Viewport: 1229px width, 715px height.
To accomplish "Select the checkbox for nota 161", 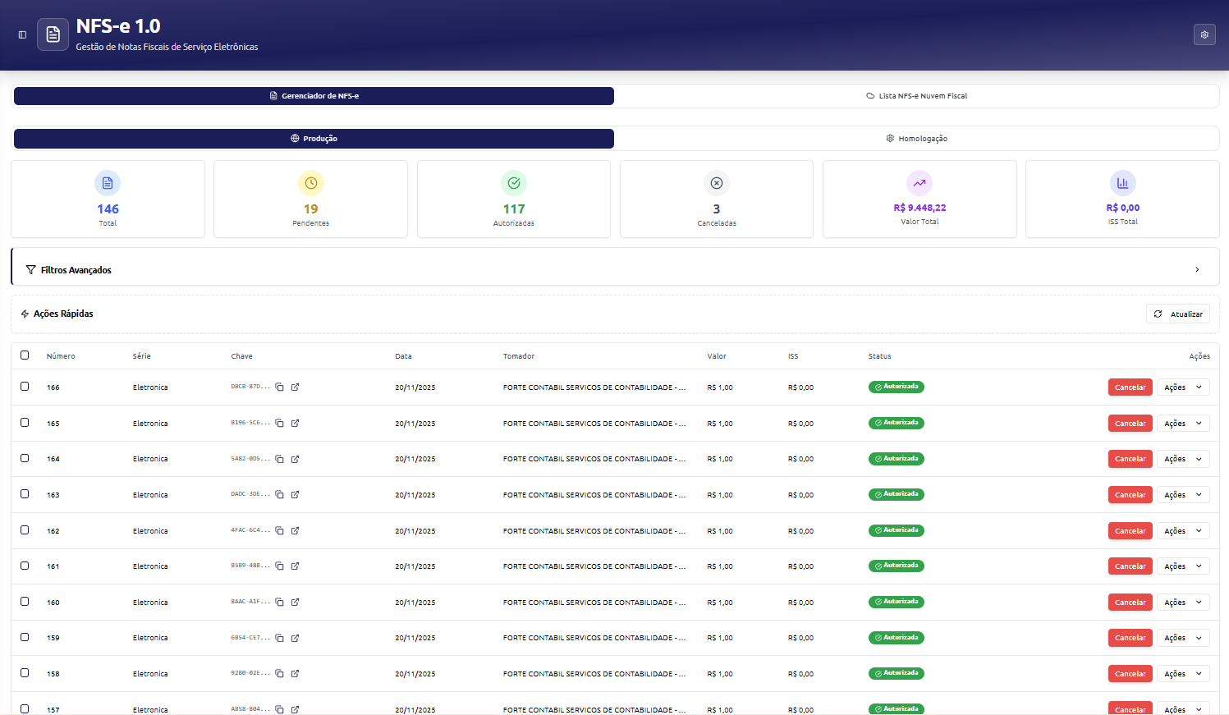I will click(x=25, y=566).
